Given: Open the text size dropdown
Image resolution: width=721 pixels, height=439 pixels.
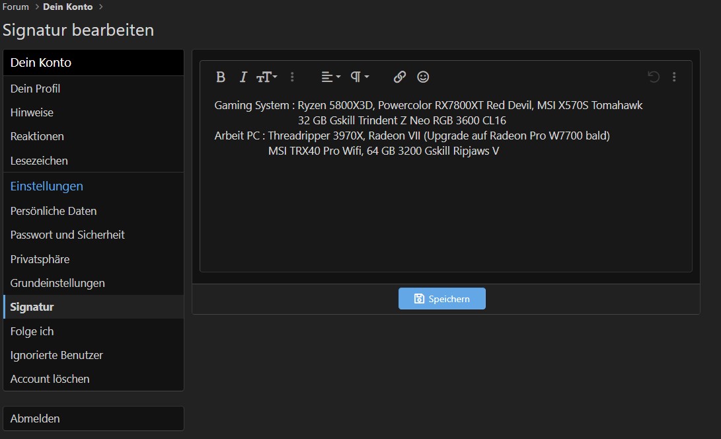Looking at the screenshot, I should pyautogui.click(x=267, y=77).
